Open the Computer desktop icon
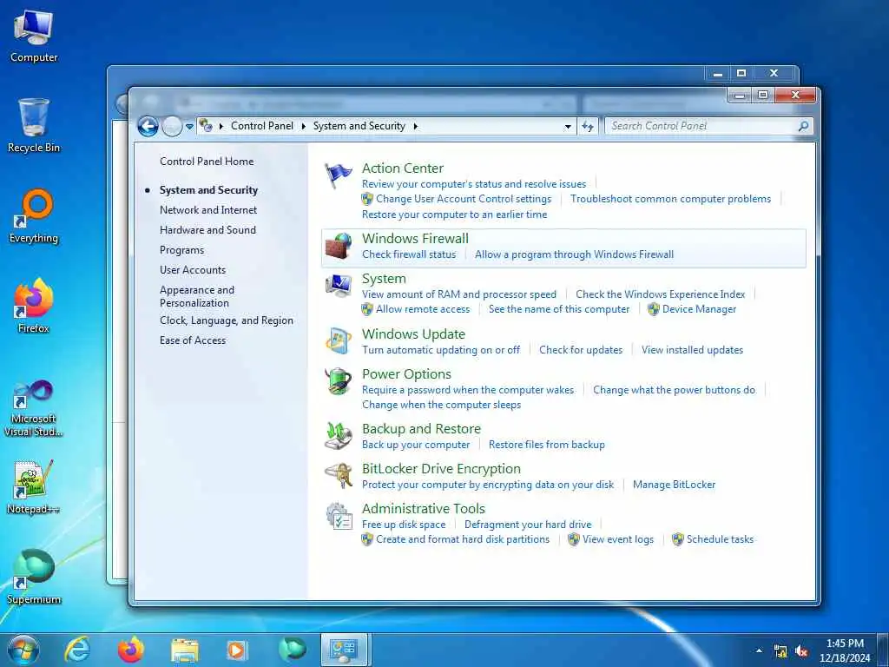889x667 pixels. (x=34, y=36)
